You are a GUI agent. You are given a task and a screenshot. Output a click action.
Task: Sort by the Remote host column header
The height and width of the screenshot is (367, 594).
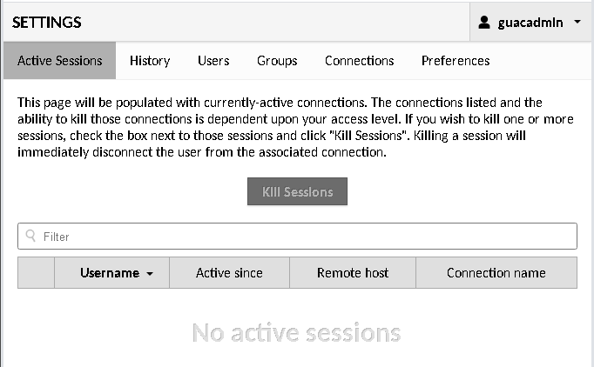coord(353,273)
